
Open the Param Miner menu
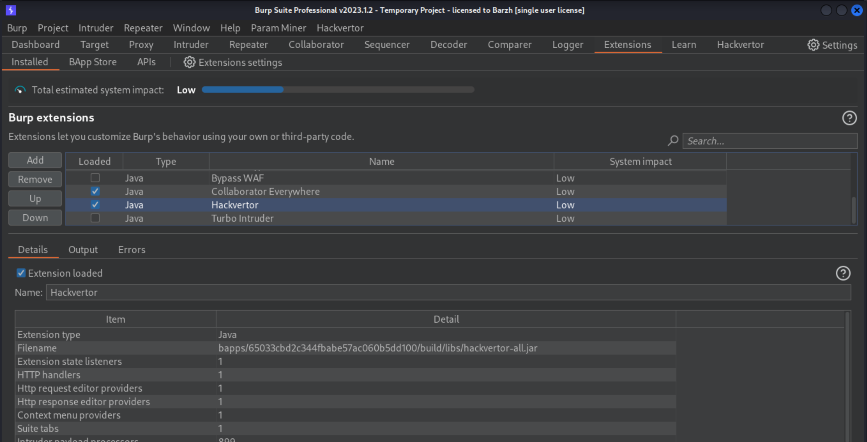(278, 28)
